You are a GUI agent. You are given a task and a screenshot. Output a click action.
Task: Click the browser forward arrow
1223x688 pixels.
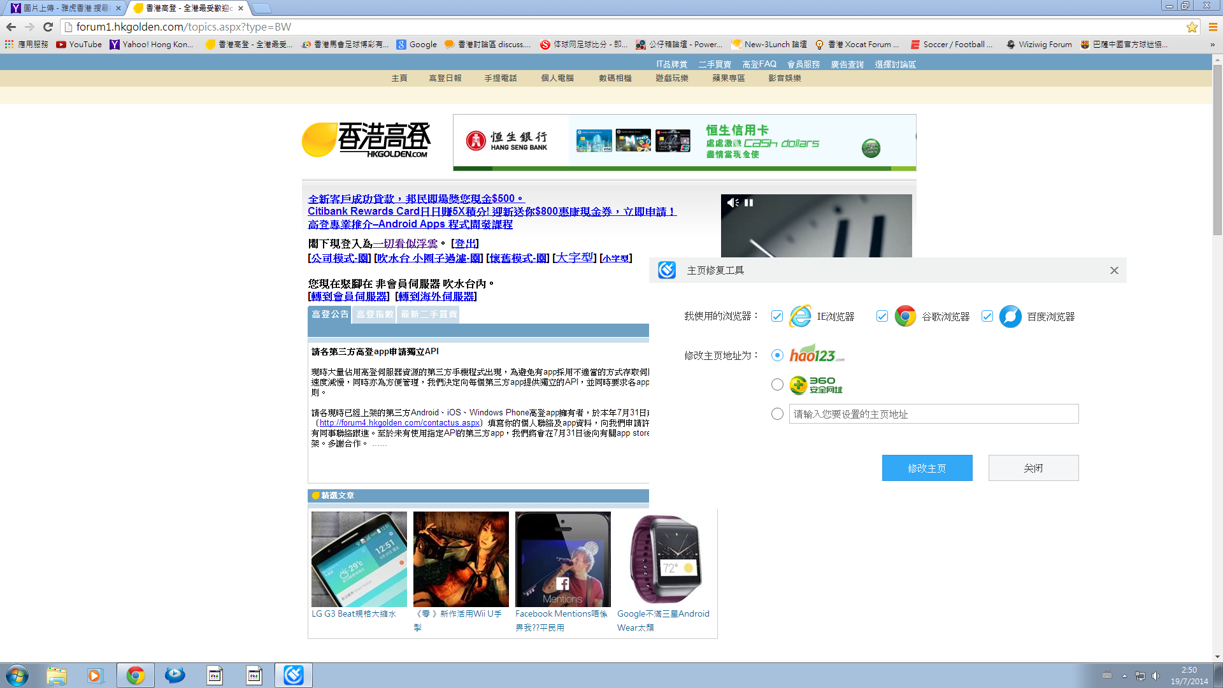pyautogui.click(x=29, y=27)
